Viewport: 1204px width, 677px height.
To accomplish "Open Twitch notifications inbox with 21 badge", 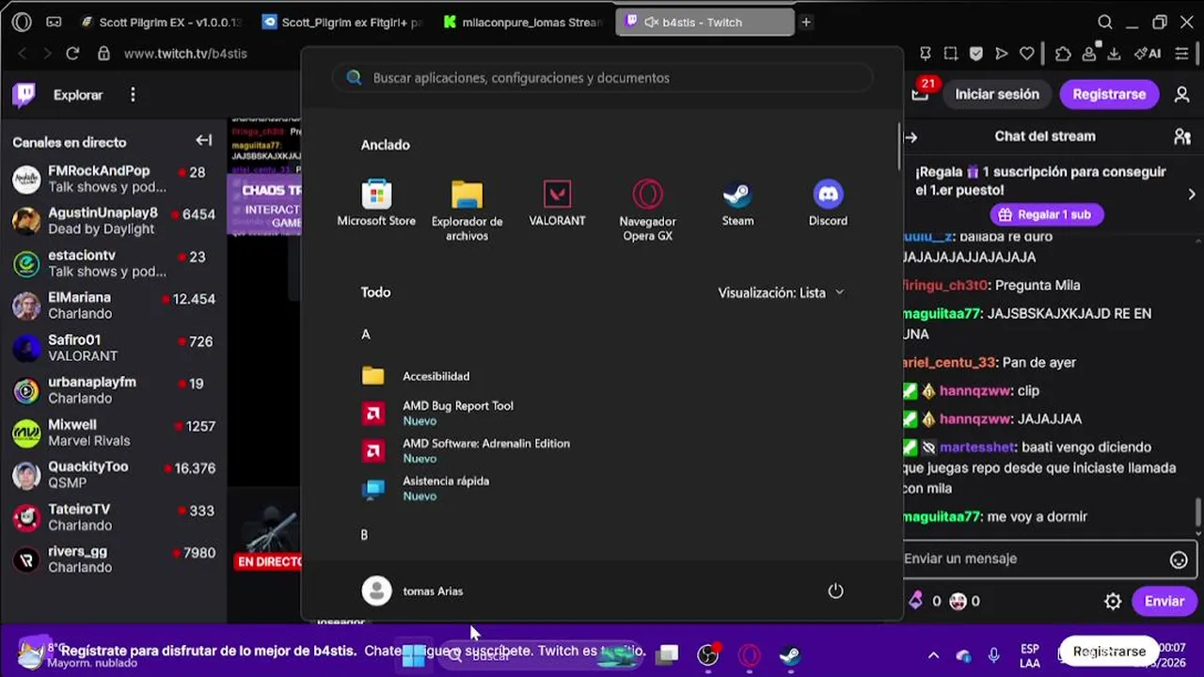I will point(921,94).
